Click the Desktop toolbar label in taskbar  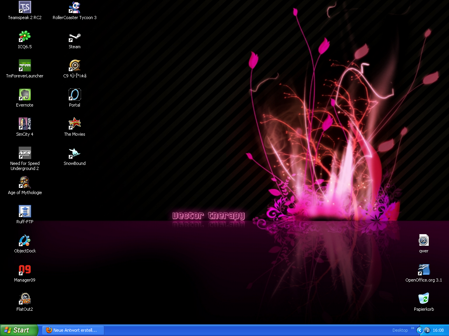coord(400,330)
